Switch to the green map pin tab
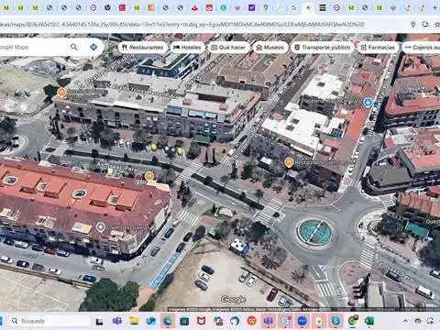This screenshot has height=330, width=440. [266, 8]
